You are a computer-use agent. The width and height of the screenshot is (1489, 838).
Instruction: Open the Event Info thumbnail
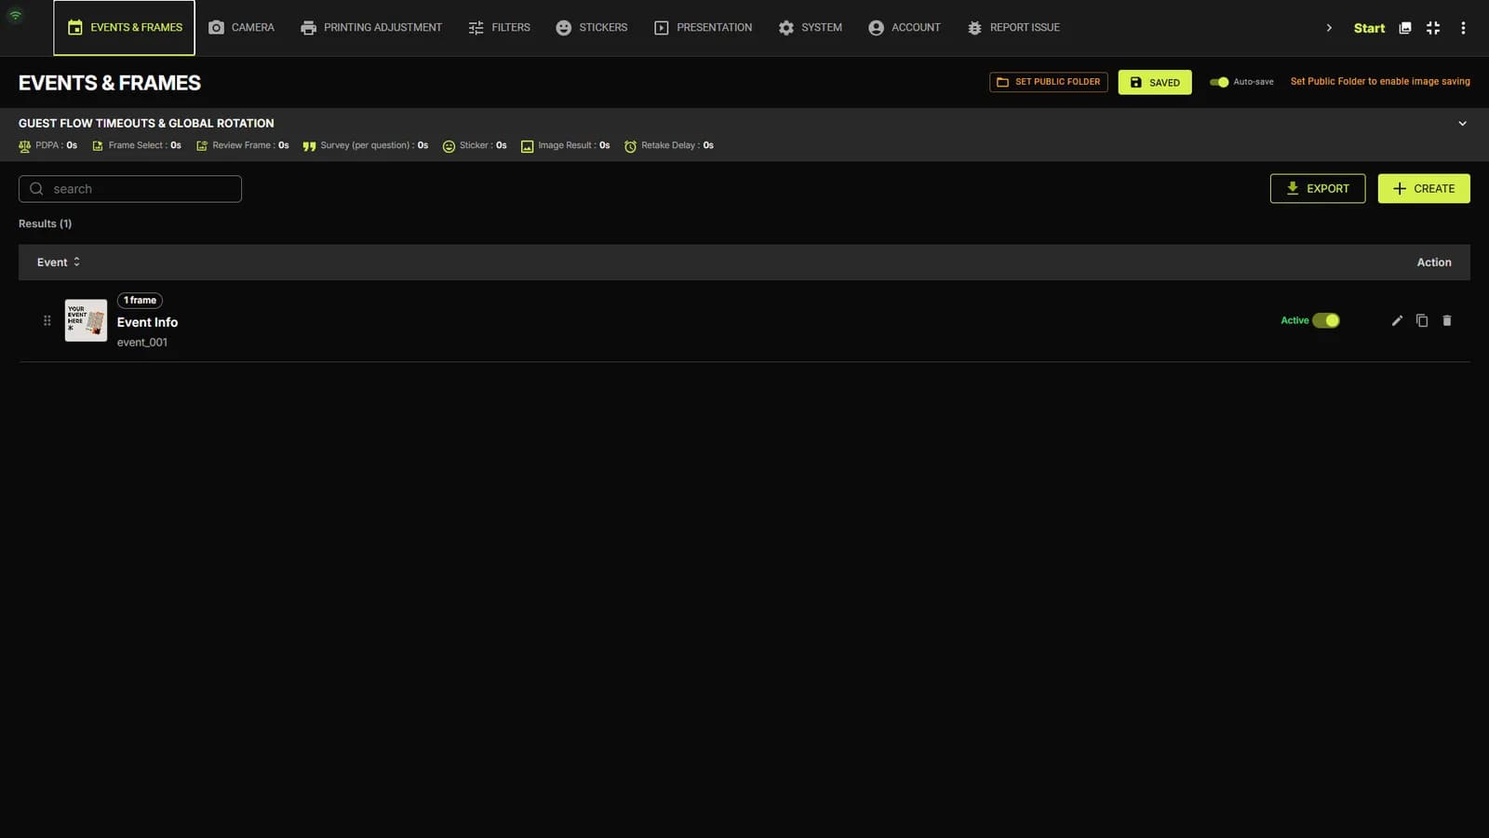tap(86, 320)
